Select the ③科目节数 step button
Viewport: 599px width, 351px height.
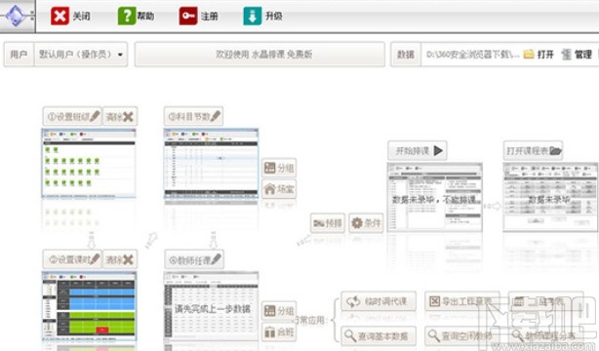194,116
